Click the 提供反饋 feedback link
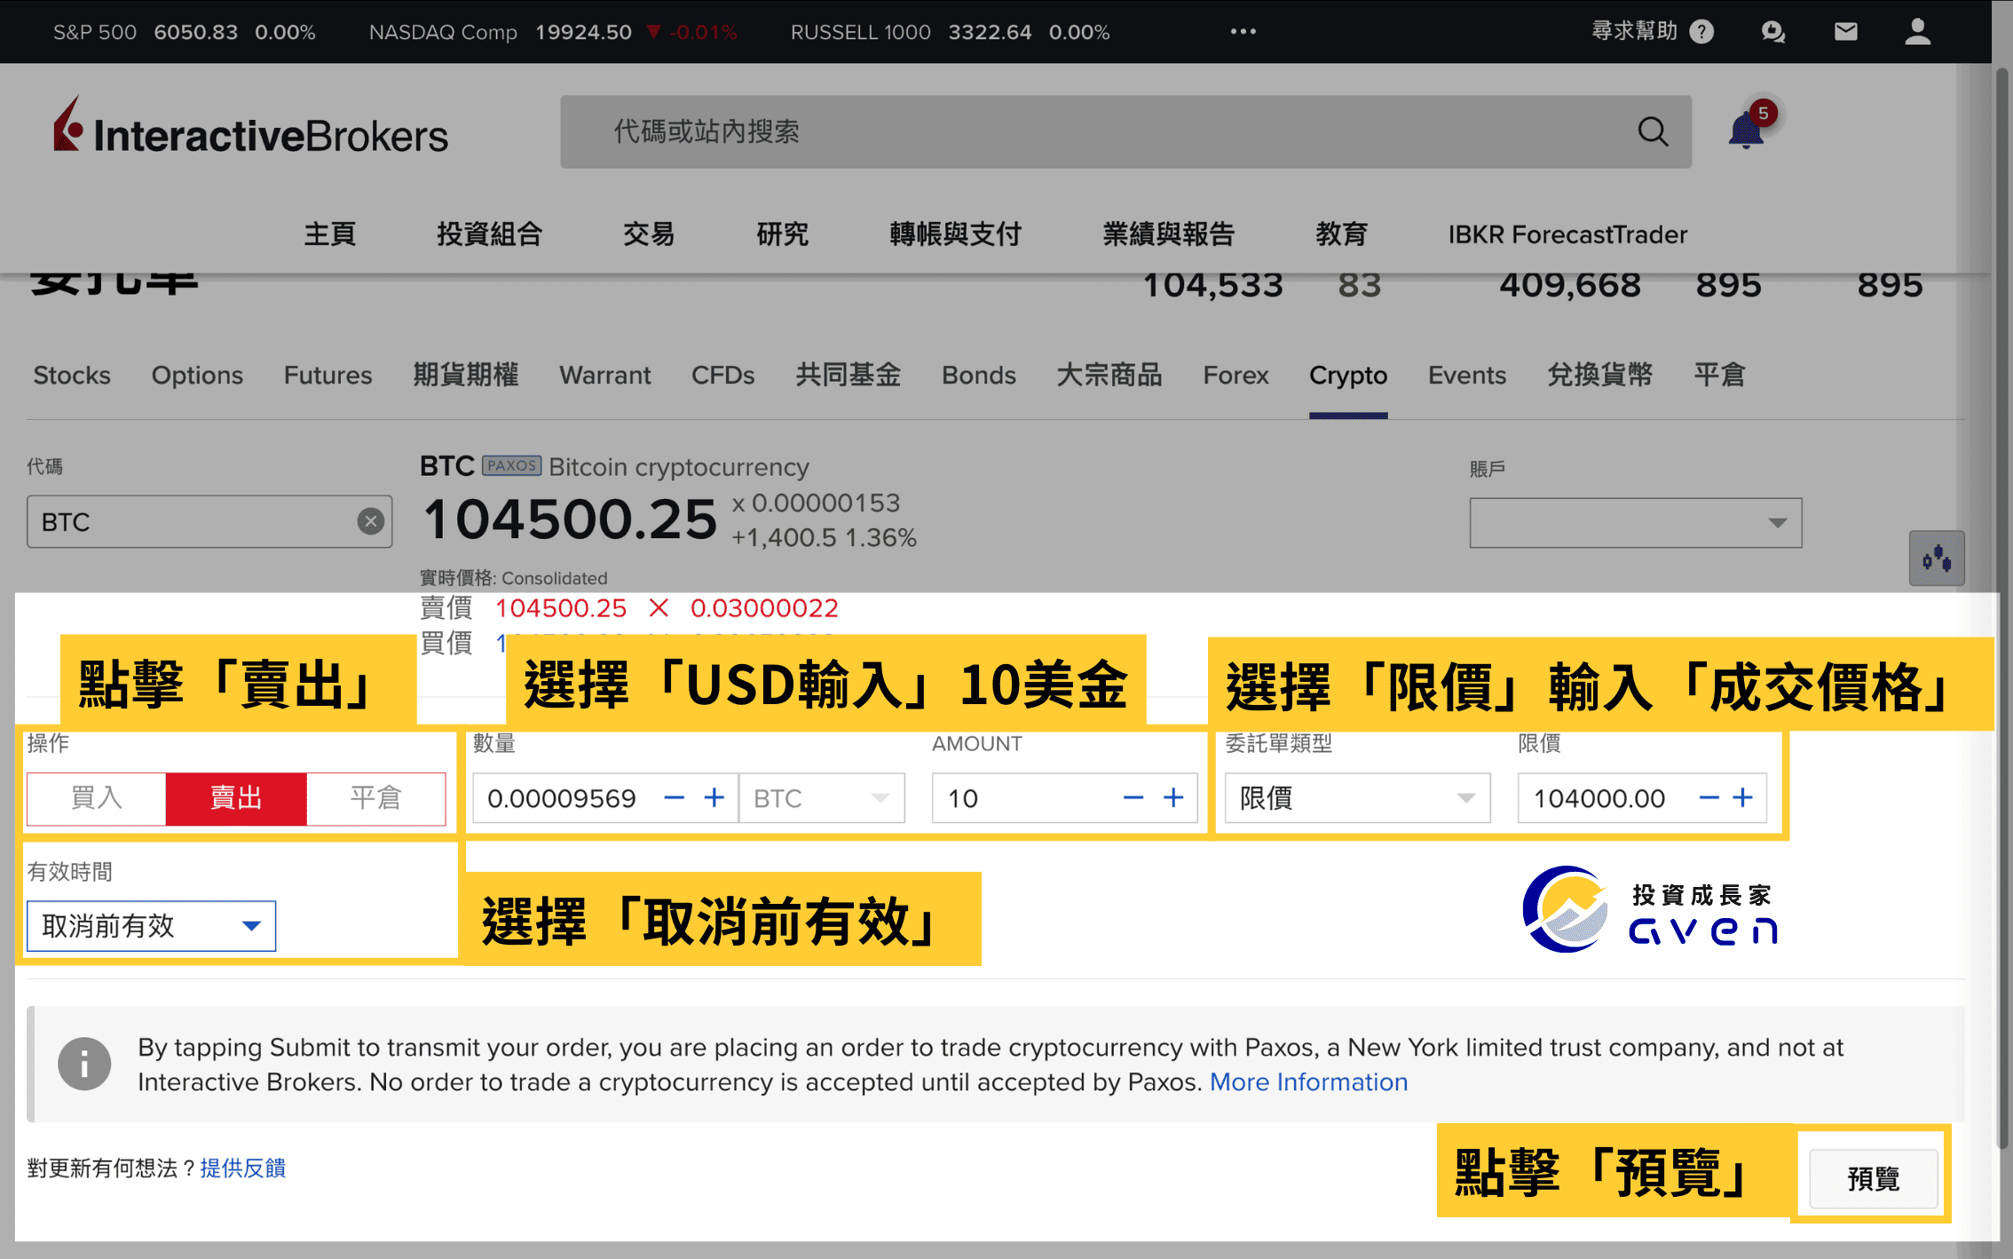The image size is (2013, 1259). pyautogui.click(x=243, y=1168)
